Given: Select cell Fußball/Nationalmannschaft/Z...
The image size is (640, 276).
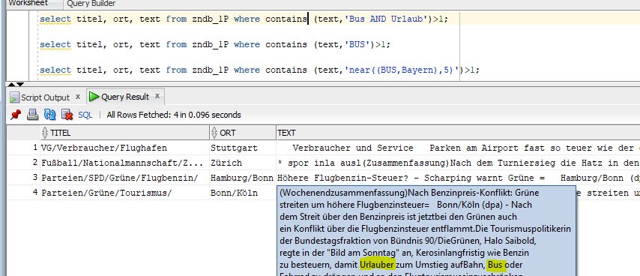Looking at the screenshot, I should [x=125, y=163].
